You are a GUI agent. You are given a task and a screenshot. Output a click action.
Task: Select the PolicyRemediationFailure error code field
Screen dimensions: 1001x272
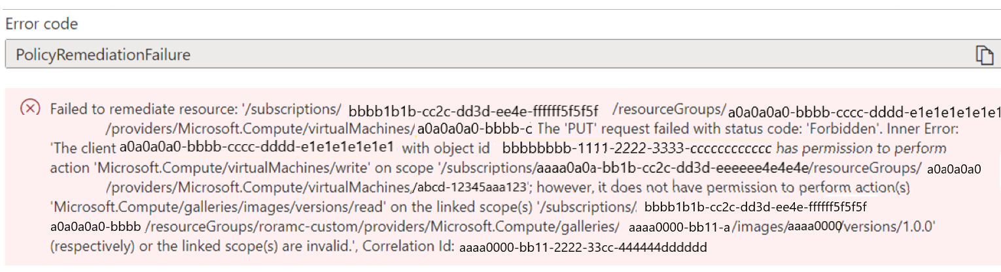(x=500, y=55)
